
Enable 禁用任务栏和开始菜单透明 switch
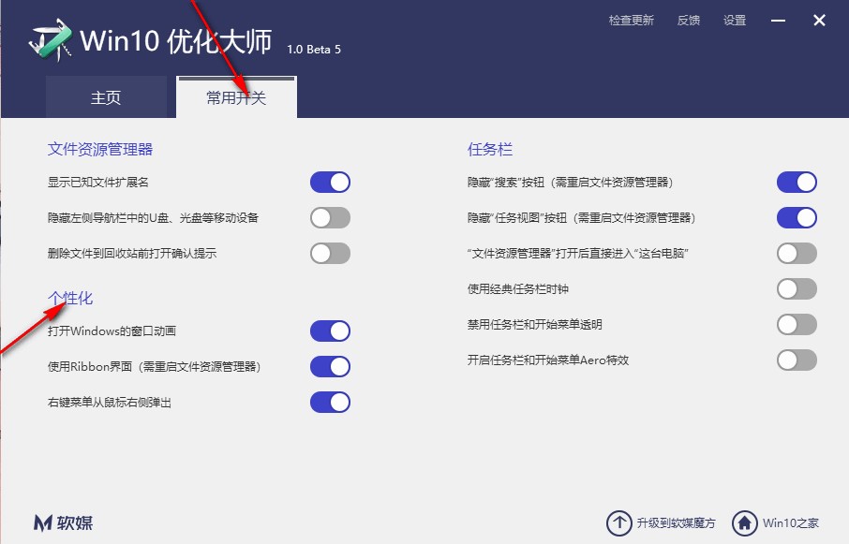[x=797, y=325]
